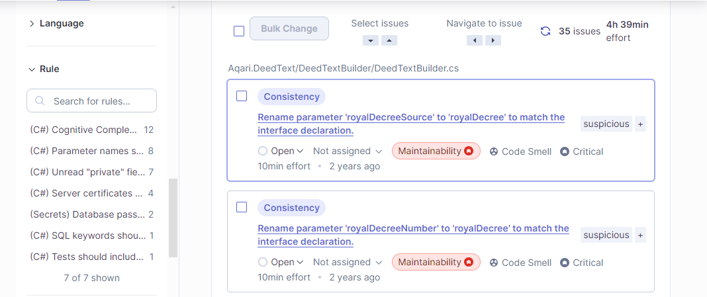Image resolution: width=707 pixels, height=297 pixels.
Task: Click the refresh issues icon
Action: [545, 31]
